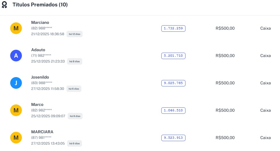The height and width of the screenshot is (151, 280).
Task: Click ticket number badge 1.046.510
Action: [173, 110]
